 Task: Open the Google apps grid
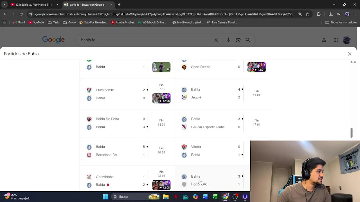(336, 40)
